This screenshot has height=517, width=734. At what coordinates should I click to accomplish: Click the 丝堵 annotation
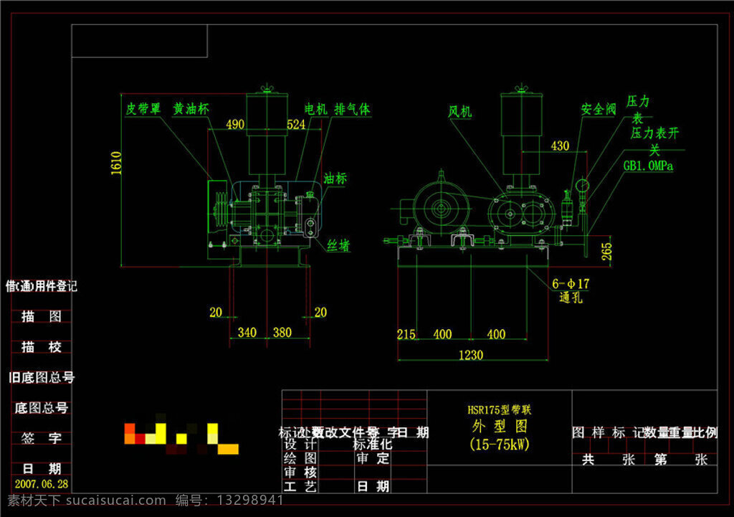[338, 246]
